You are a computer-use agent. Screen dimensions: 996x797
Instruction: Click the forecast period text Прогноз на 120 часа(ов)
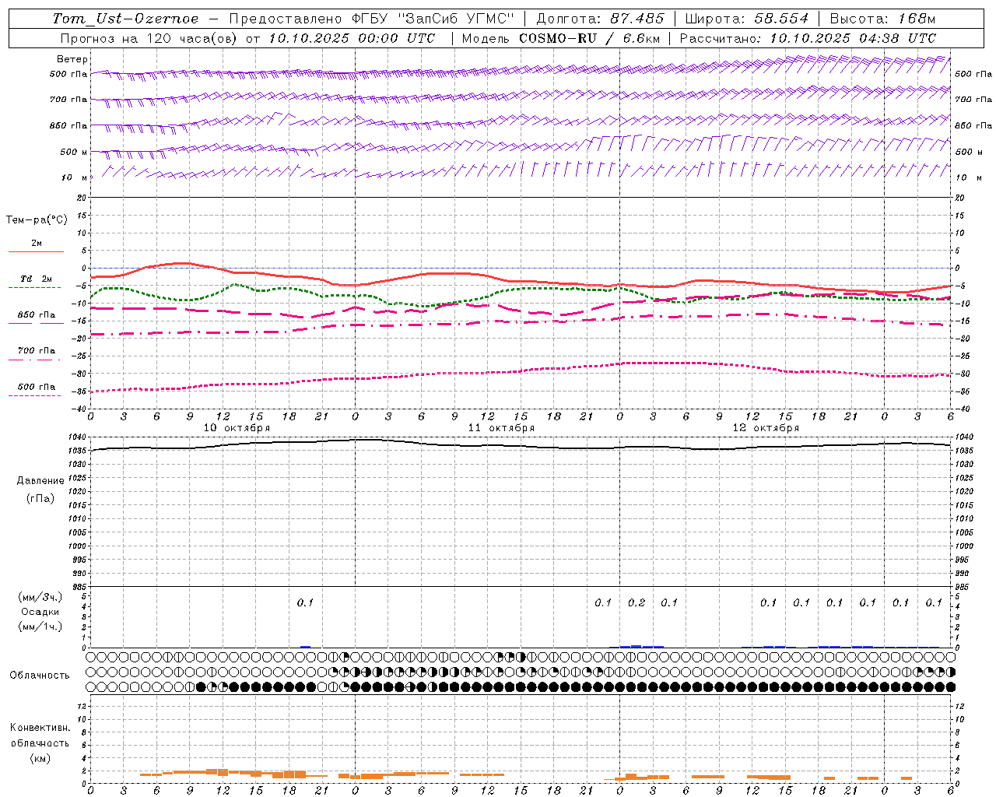149,38
